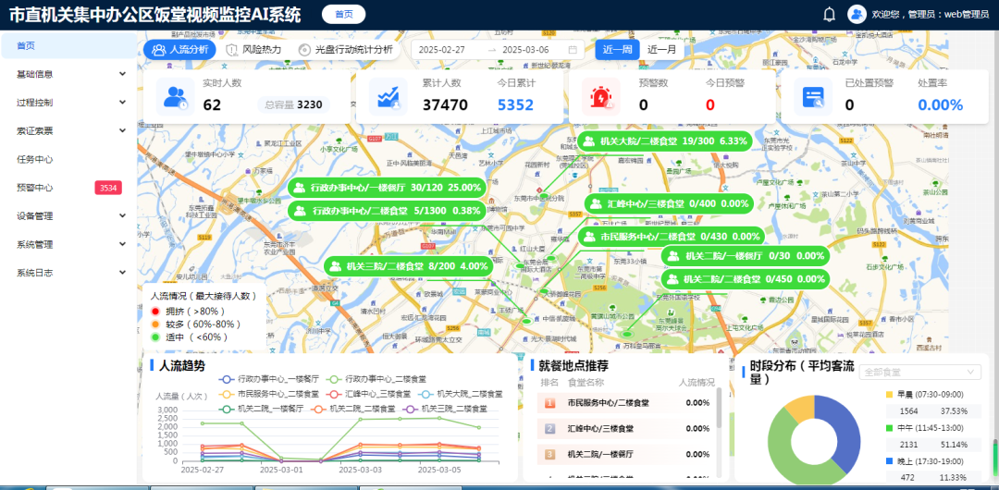
Task: Click the 实时人数 people icon
Action: coord(175,96)
